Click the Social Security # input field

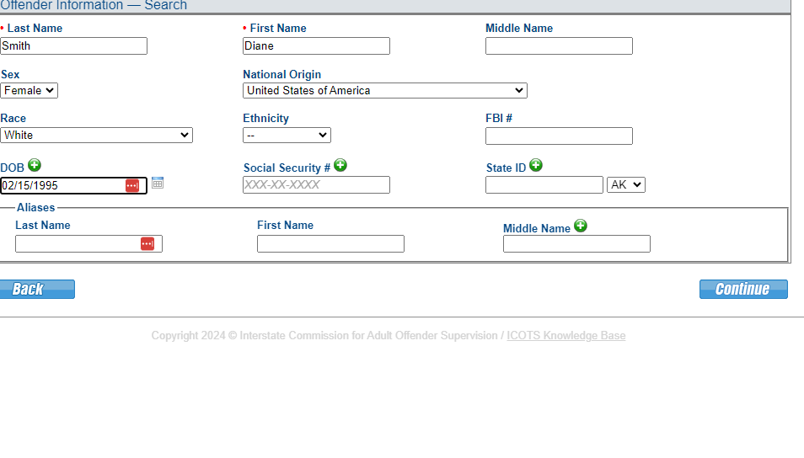click(316, 185)
